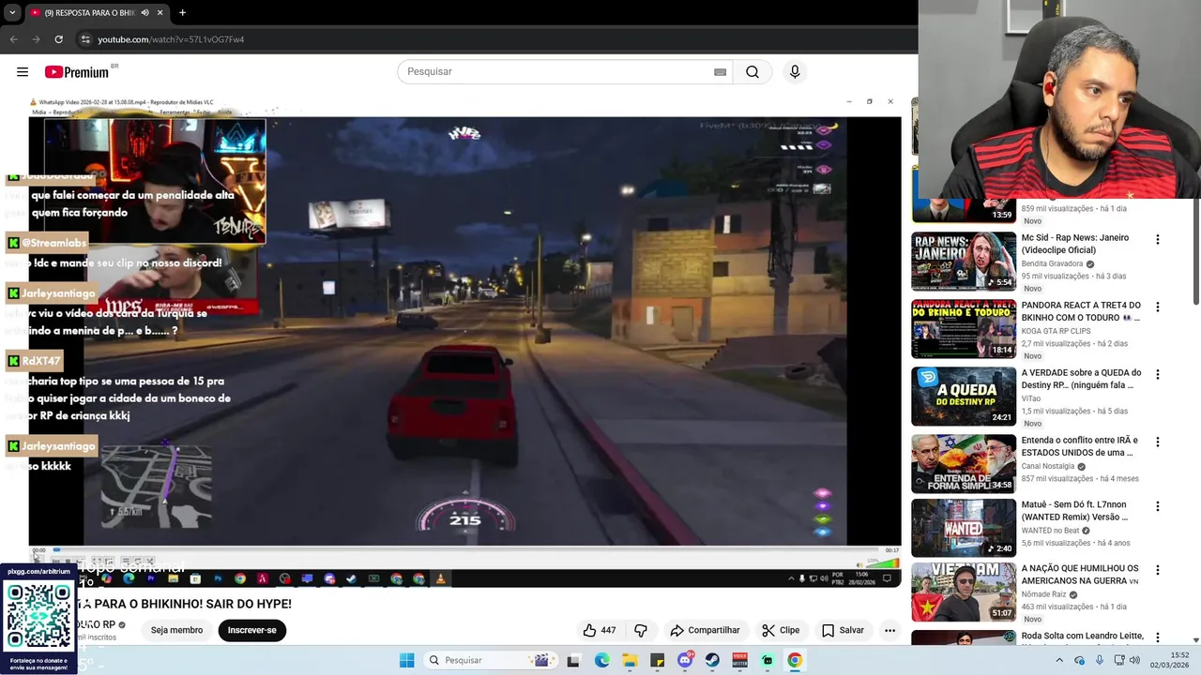Open the Compartilhar share dialog
The height and width of the screenshot is (675, 1201).
pos(705,630)
